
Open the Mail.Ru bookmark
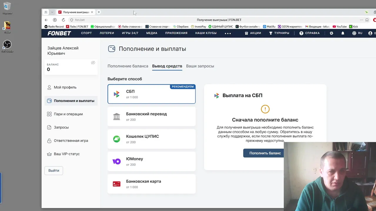269,27
